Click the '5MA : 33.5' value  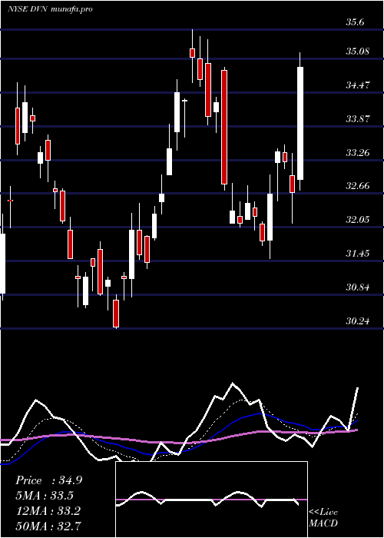45,496
